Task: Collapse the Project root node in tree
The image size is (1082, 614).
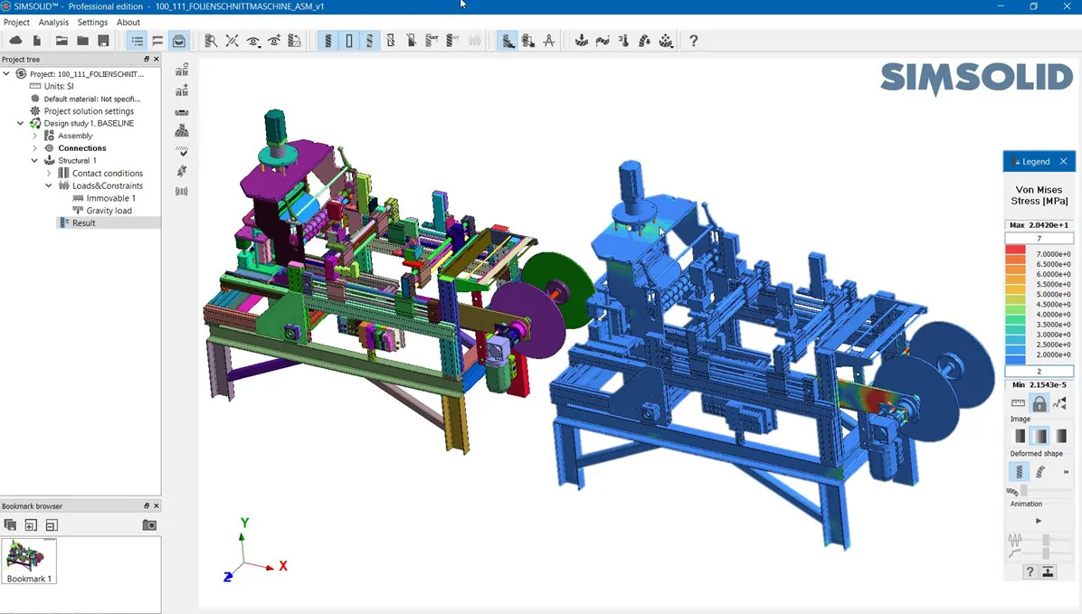Action: [7, 74]
